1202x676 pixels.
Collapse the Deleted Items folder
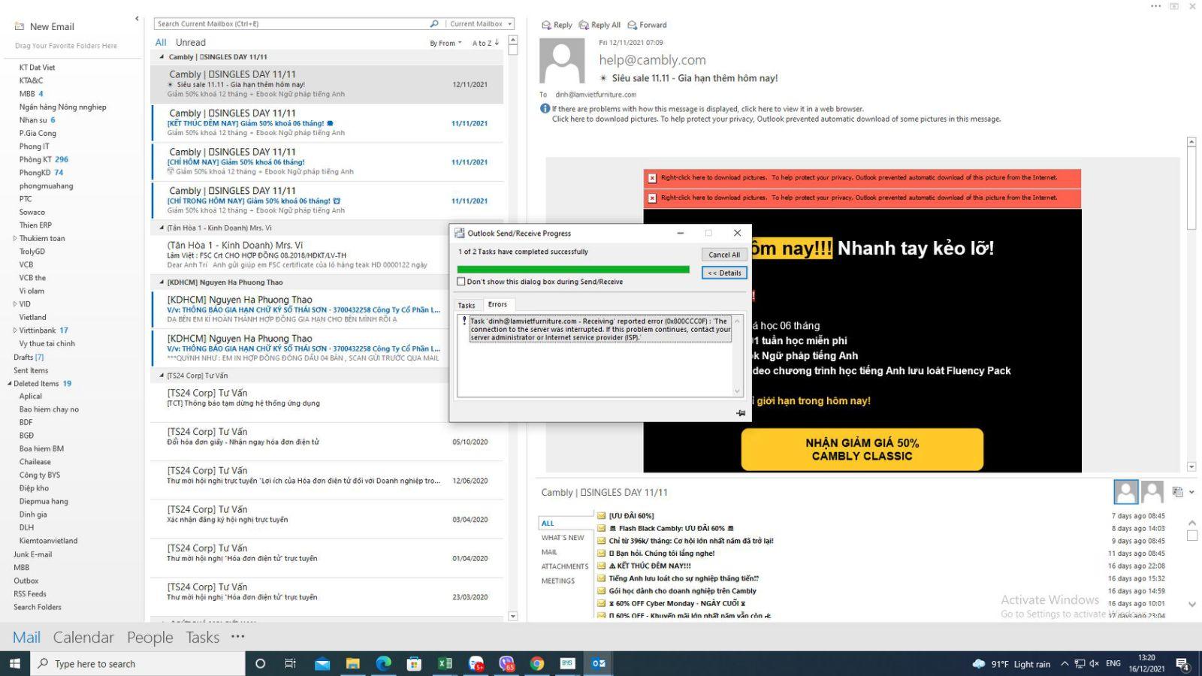pos(10,384)
